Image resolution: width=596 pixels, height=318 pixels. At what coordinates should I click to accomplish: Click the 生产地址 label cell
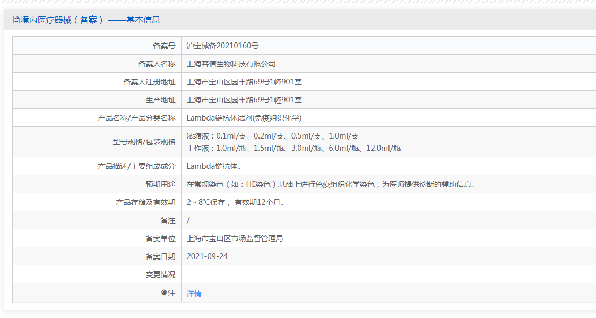[x=97, y=100]
